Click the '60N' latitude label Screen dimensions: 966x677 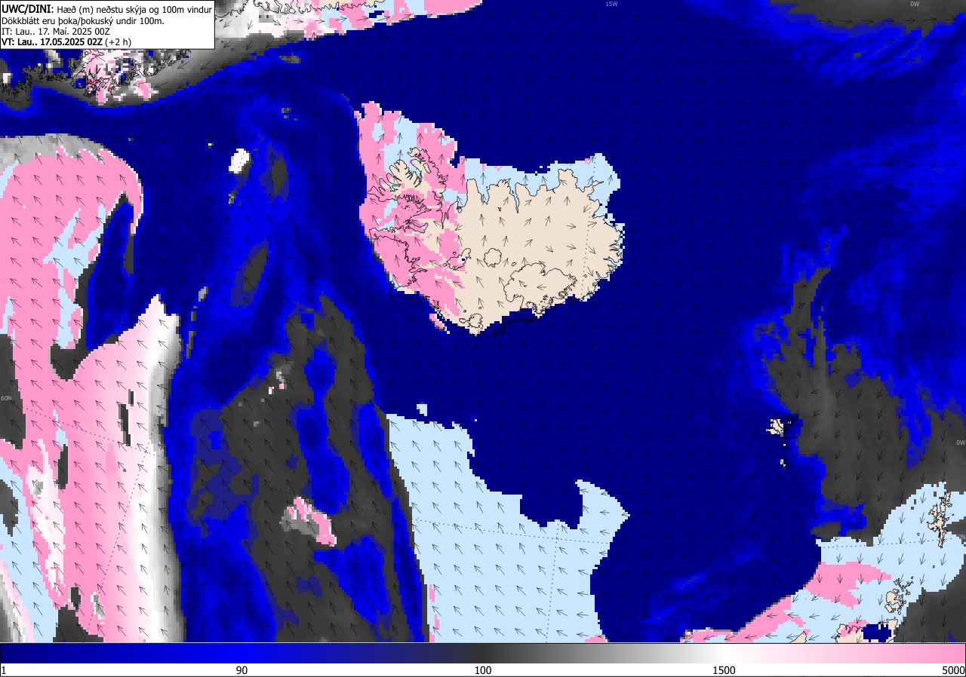(x=6, y=398)
